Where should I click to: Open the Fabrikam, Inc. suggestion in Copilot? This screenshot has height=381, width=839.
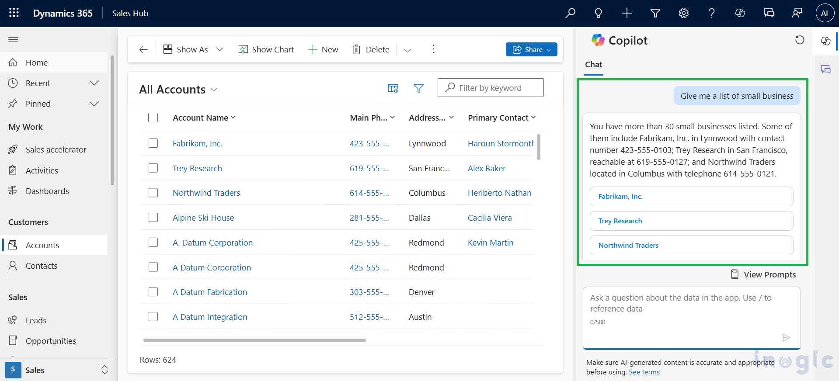tap(691, 197)
